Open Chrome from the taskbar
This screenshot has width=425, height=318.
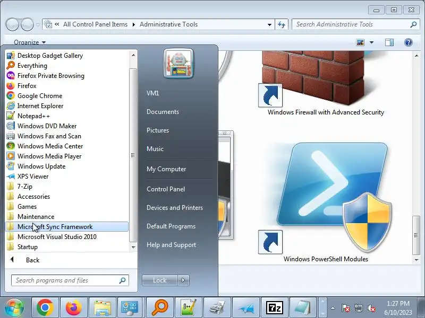click(x=45, y=308)
